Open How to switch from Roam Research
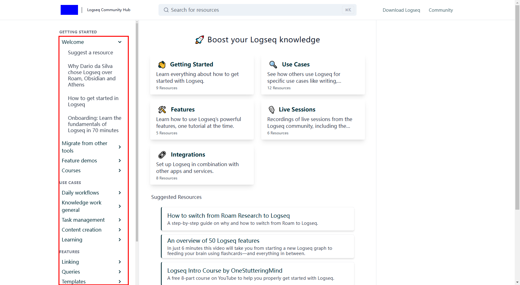 [228, 216]
